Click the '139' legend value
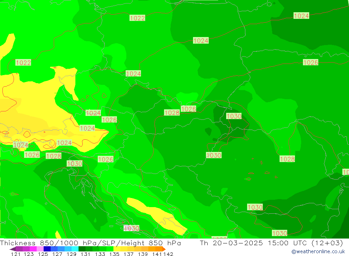Image resolution: width=349 pixels, height=256 pixels. pyautogui.click(x=143, y=254)
